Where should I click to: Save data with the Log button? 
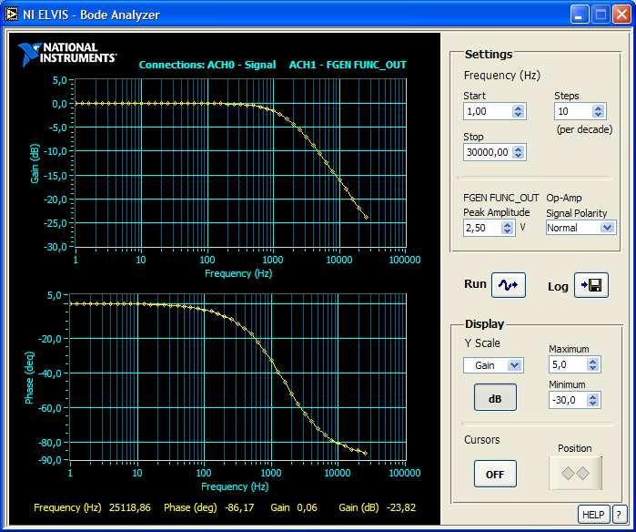(x=591, y=285)
